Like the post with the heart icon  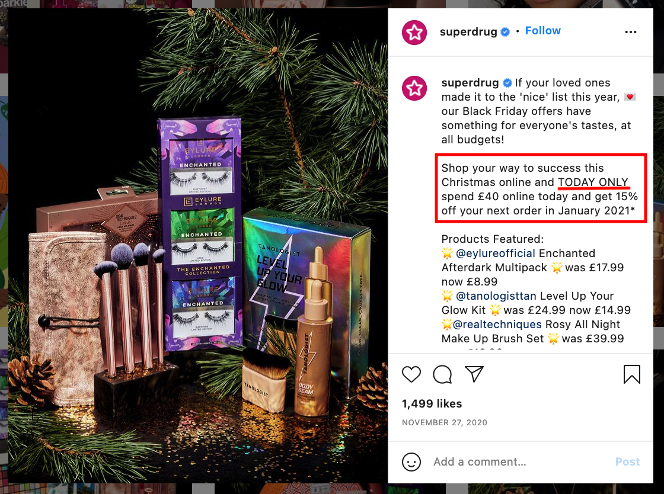(411, 374)
